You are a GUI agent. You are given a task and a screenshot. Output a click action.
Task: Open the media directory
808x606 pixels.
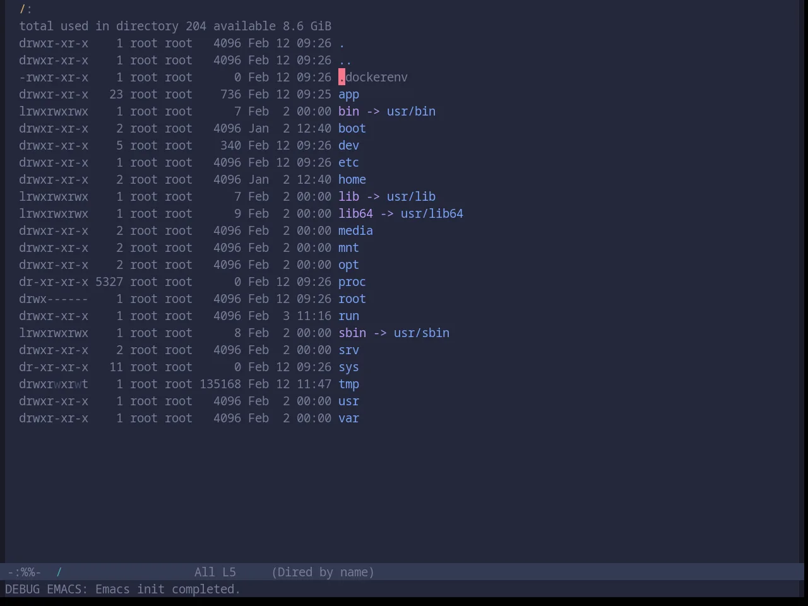coord(355,230)
